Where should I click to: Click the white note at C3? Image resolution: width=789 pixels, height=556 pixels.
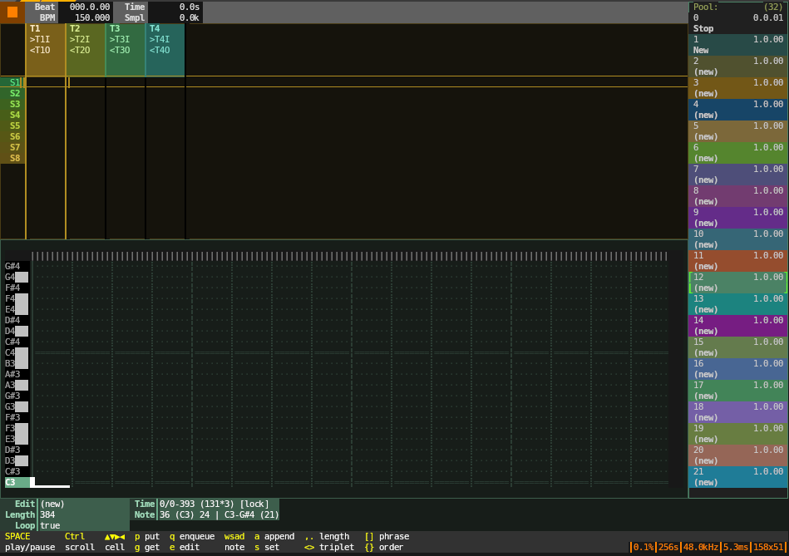coord(51,483)
